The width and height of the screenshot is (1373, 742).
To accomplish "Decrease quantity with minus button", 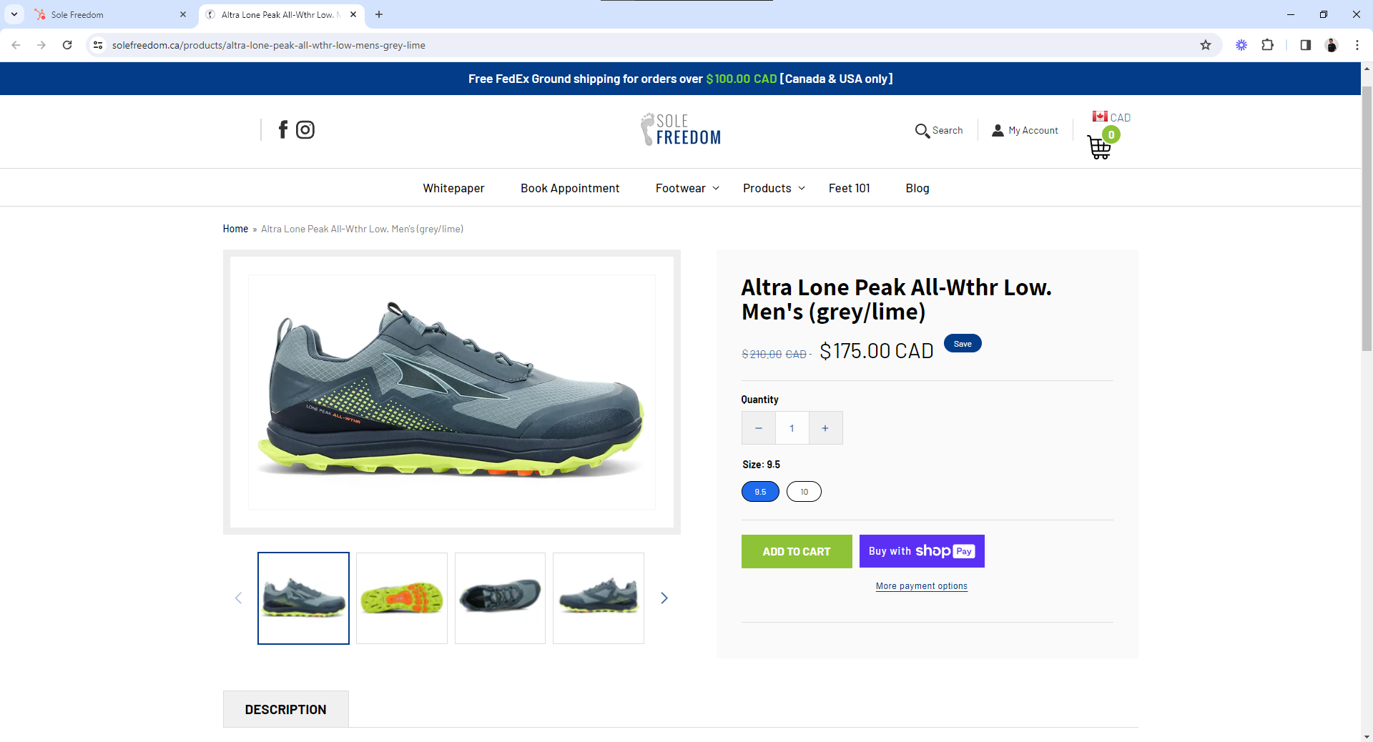I will pos(759,428).
